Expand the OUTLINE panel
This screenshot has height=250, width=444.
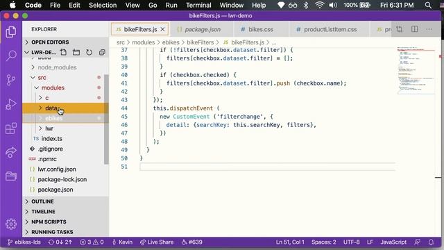pos(66,201)
